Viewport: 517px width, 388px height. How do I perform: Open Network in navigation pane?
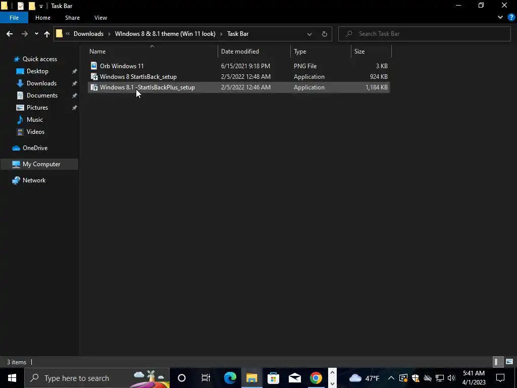(x=34, y=180)
